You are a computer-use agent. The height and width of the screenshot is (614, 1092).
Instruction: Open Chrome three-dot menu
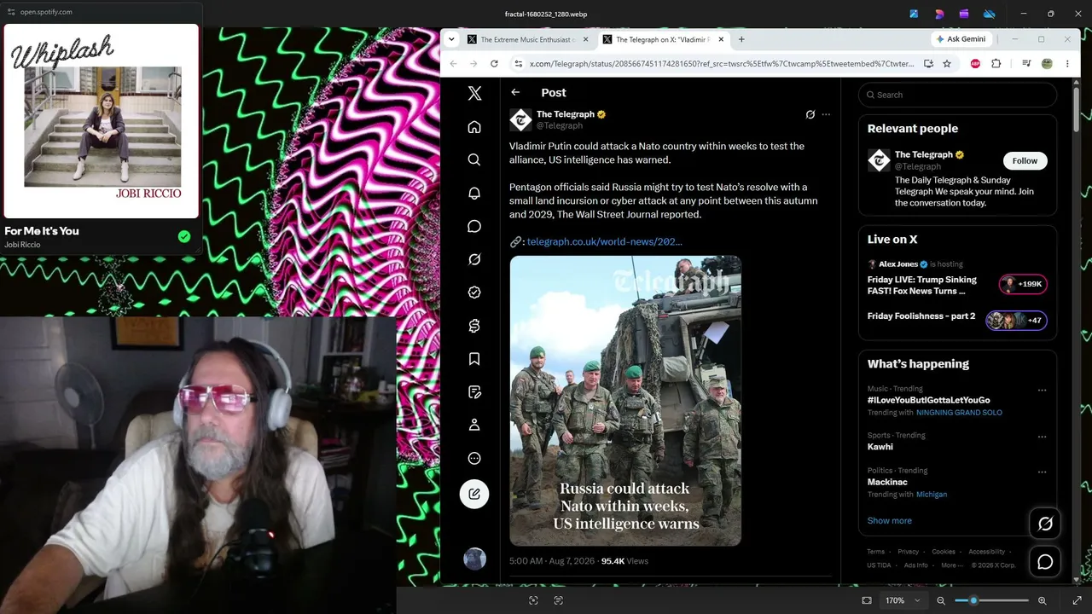click(x=1067, y=63)
